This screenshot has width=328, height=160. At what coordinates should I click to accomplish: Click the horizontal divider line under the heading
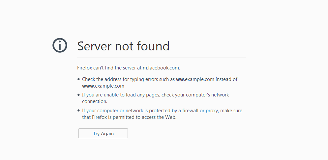point(162,58)
